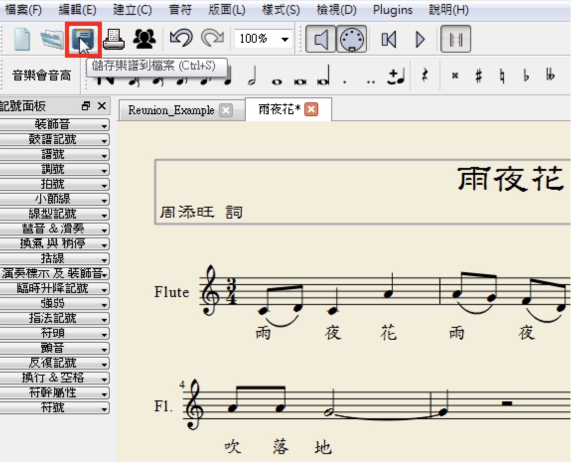Redo the last undone edit

tap(213, 38)
